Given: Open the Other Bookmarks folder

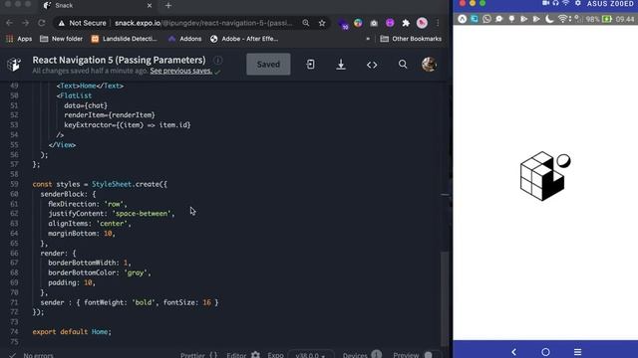Looking at the screenshot, I should [x=411, y=39].
